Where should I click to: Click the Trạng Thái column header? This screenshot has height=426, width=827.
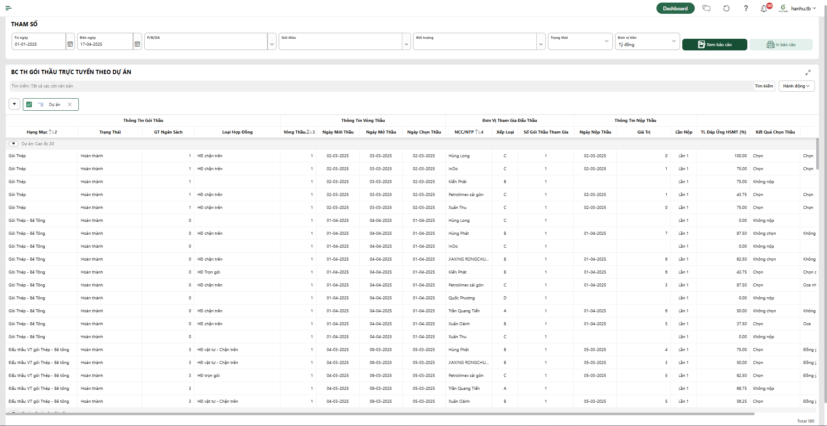(110, 132)
